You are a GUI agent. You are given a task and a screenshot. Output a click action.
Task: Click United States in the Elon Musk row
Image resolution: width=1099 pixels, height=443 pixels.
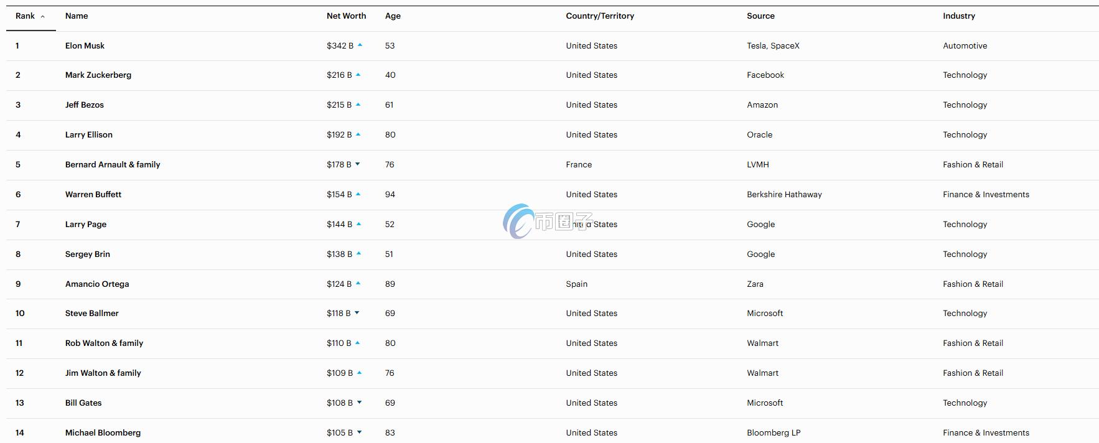(x=591, y=45)
